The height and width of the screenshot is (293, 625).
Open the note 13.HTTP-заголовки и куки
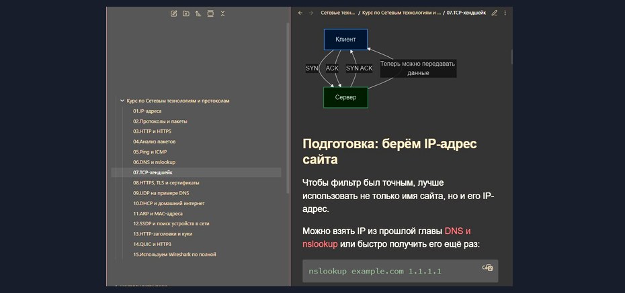163,234
